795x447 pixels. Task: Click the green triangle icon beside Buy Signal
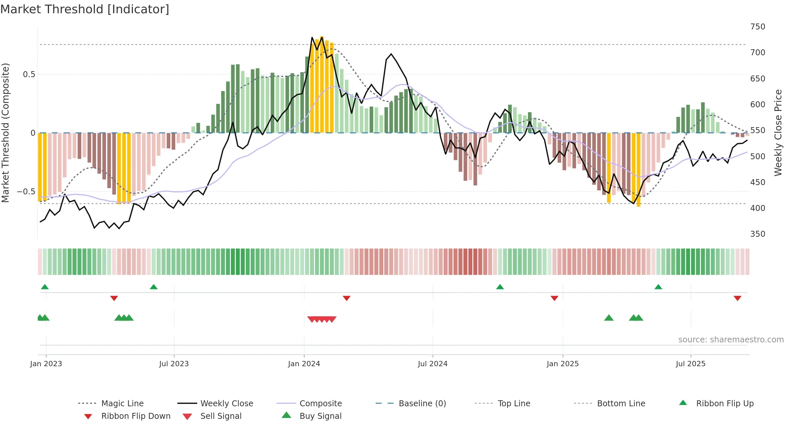[287, 415]
